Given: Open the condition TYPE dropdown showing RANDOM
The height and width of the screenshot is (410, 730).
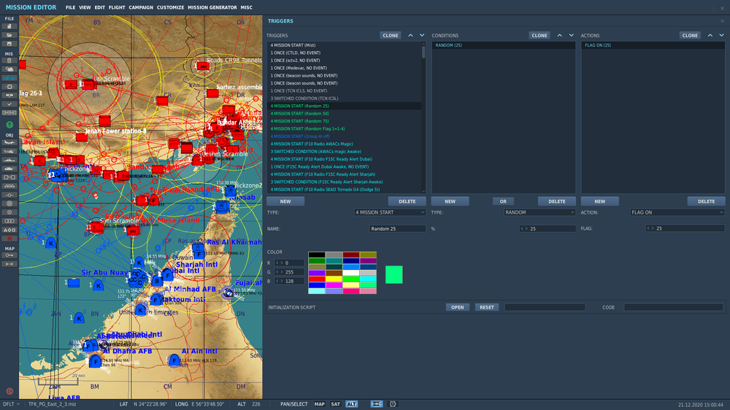Looking at the screenshot, I should click(539, 212).
